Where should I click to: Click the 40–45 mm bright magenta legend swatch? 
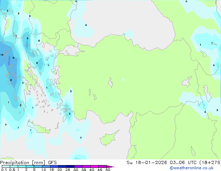click(94, 166)
